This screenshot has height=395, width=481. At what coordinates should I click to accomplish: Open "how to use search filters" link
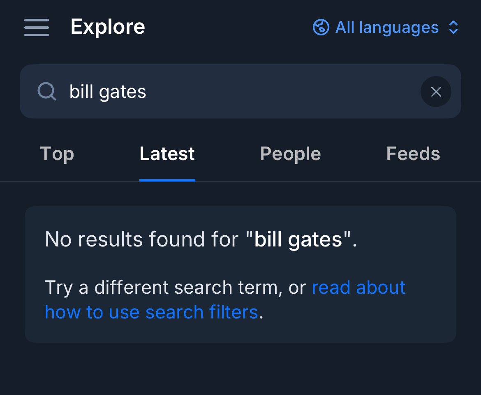(151, 312)
